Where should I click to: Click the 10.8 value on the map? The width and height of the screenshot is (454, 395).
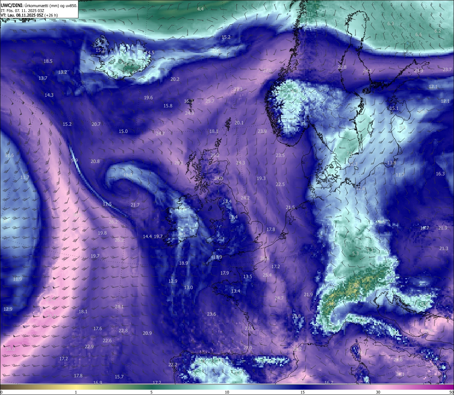296,316
